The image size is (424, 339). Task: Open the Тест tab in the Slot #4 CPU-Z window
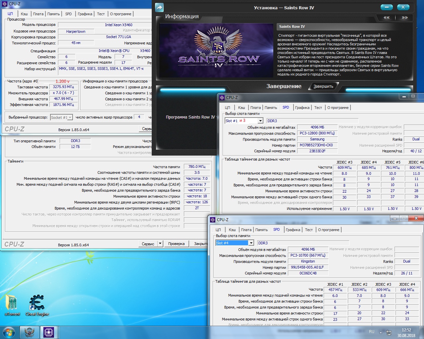(x=309, y=230)
